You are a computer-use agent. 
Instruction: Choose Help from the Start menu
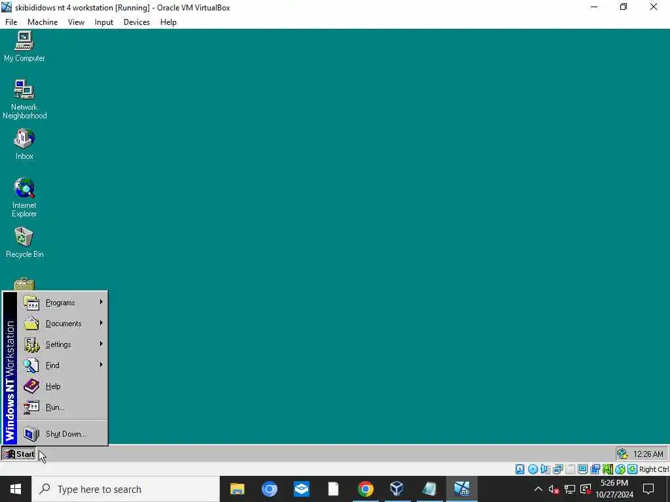click(x=63, y=386)
